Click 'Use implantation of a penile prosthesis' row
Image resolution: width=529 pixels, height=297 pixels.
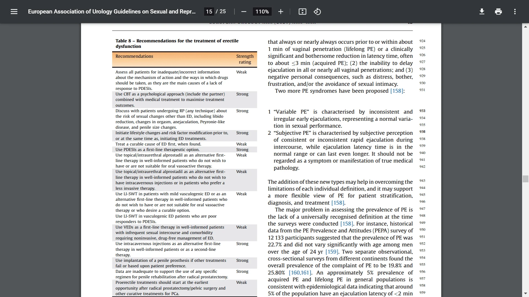184,263
